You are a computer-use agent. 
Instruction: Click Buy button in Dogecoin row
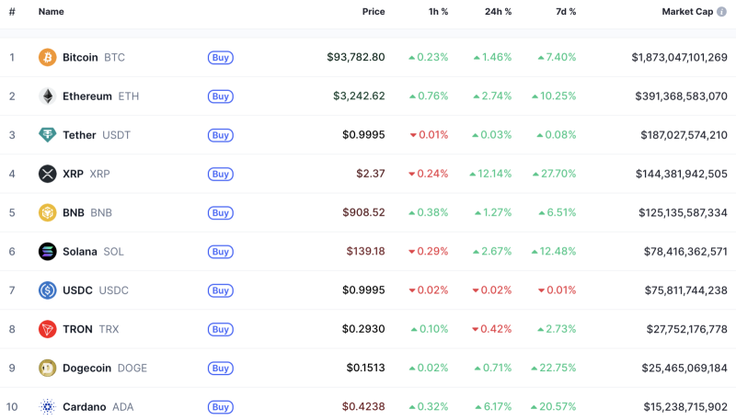coord(221,369)
